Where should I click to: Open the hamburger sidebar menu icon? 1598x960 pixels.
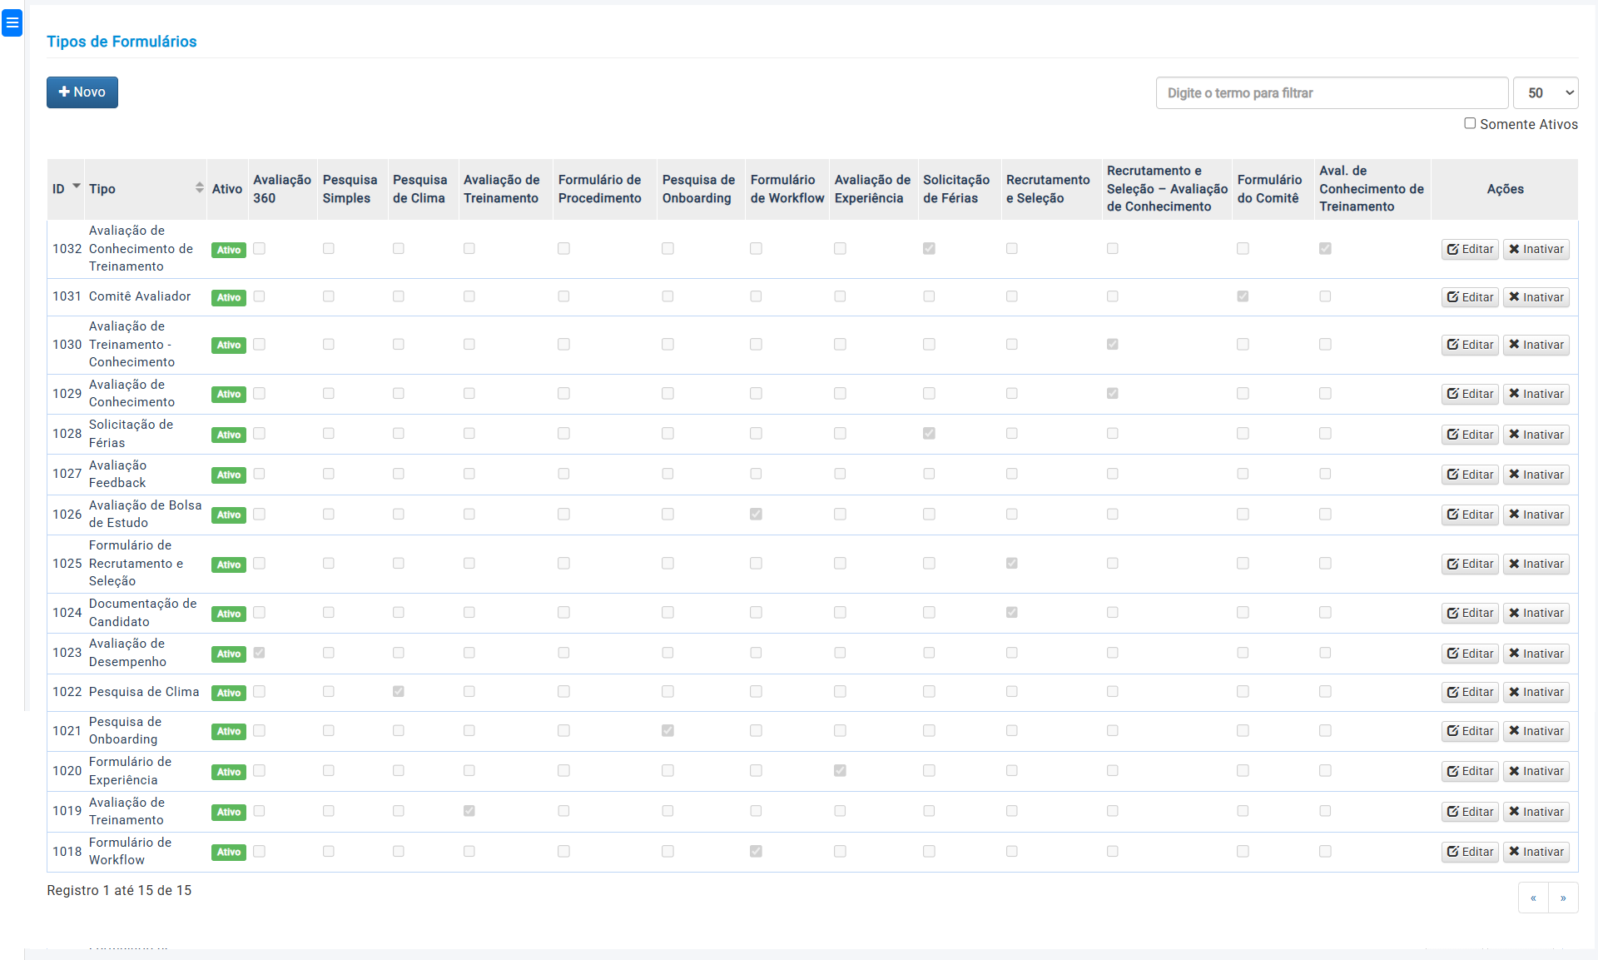coord(12,22)
